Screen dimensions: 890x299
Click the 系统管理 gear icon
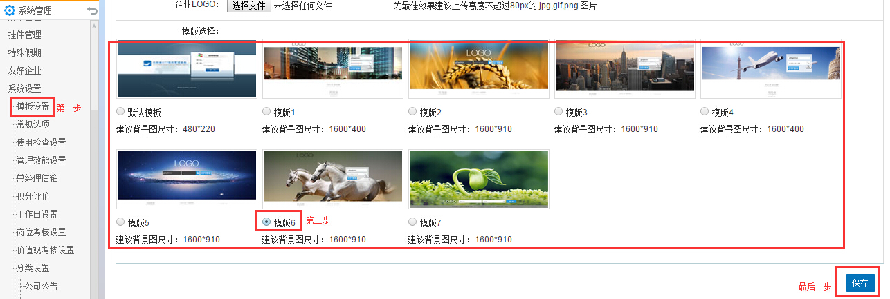click(10, 10)
